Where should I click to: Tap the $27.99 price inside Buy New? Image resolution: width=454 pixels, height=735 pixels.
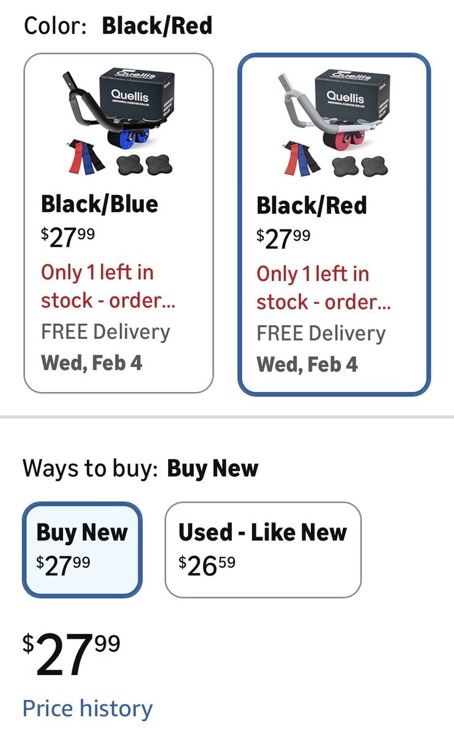pos(64,565)
